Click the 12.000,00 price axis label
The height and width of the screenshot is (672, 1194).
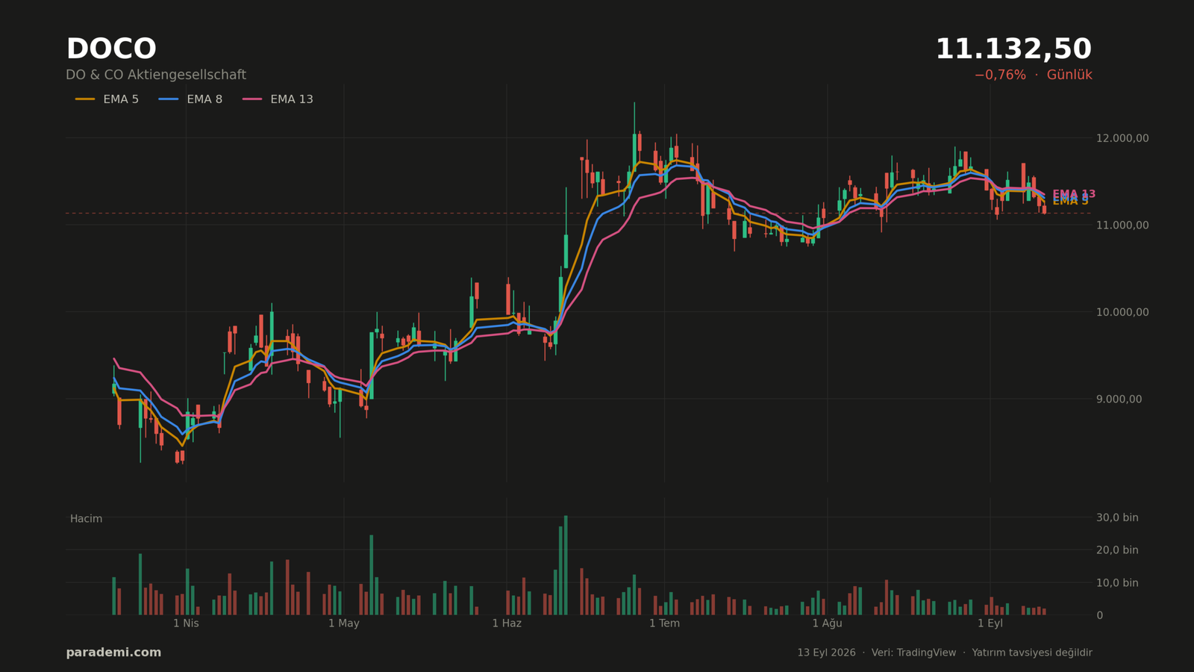coord(1122,138)
